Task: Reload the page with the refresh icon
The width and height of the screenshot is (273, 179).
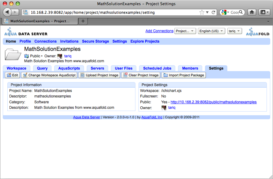Action: pyautogui.click(x=213, y=12)
